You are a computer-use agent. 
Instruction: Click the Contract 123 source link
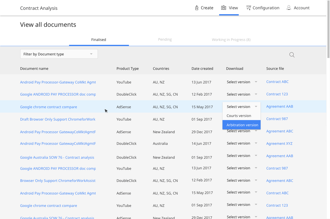277,94
